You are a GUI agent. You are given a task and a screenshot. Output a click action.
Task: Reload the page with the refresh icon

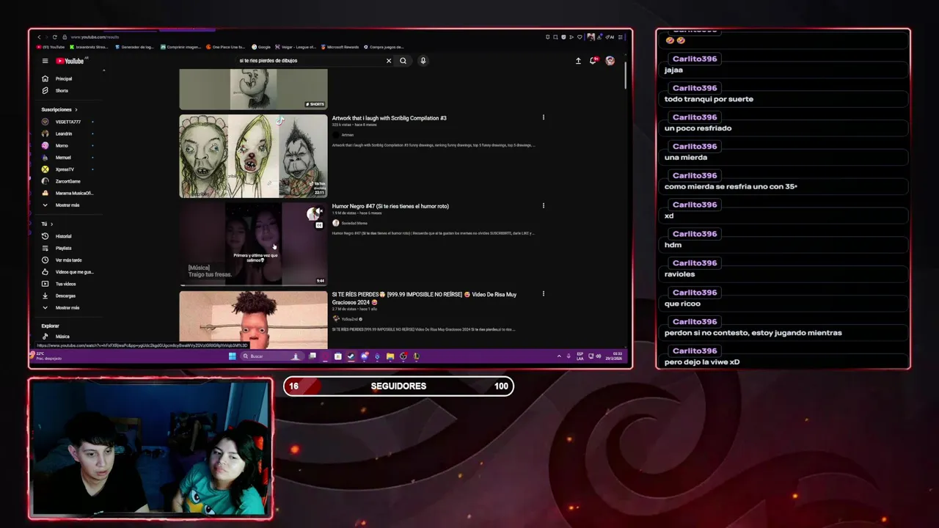[55, 37]
